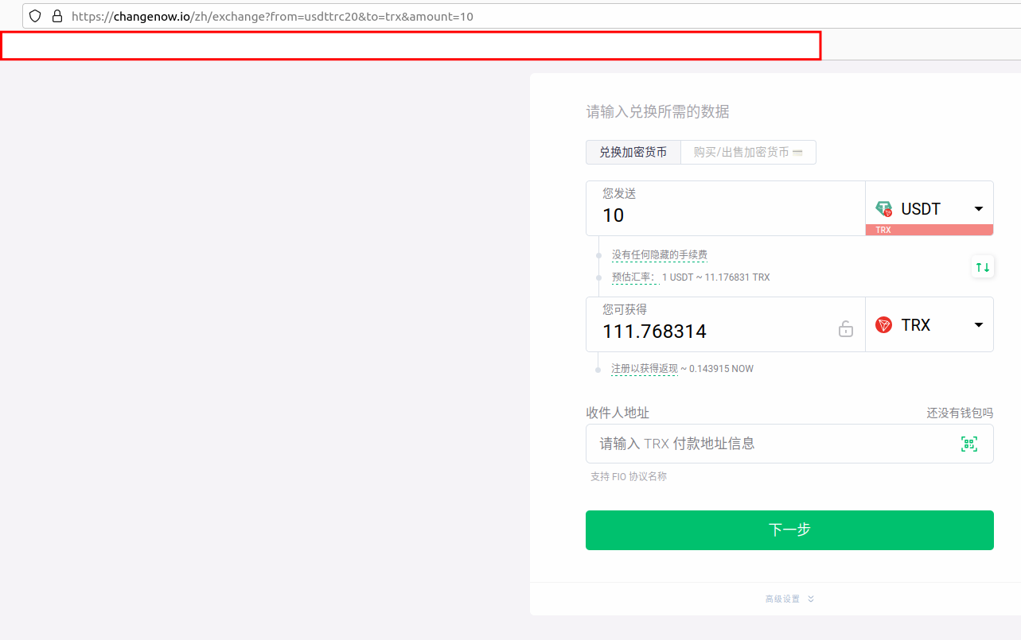Screen dimensions: 1021x640
Task: Click the red TRX network badge under USDT
Action: tap(929, 230)
